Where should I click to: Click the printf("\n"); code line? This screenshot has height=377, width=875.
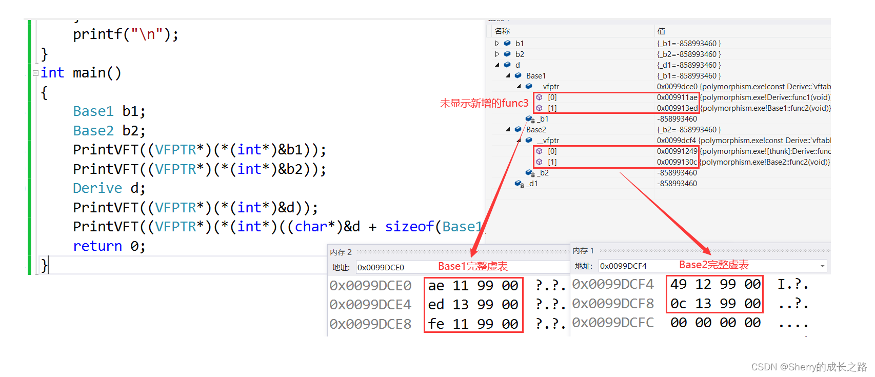(x=126, y=34)
